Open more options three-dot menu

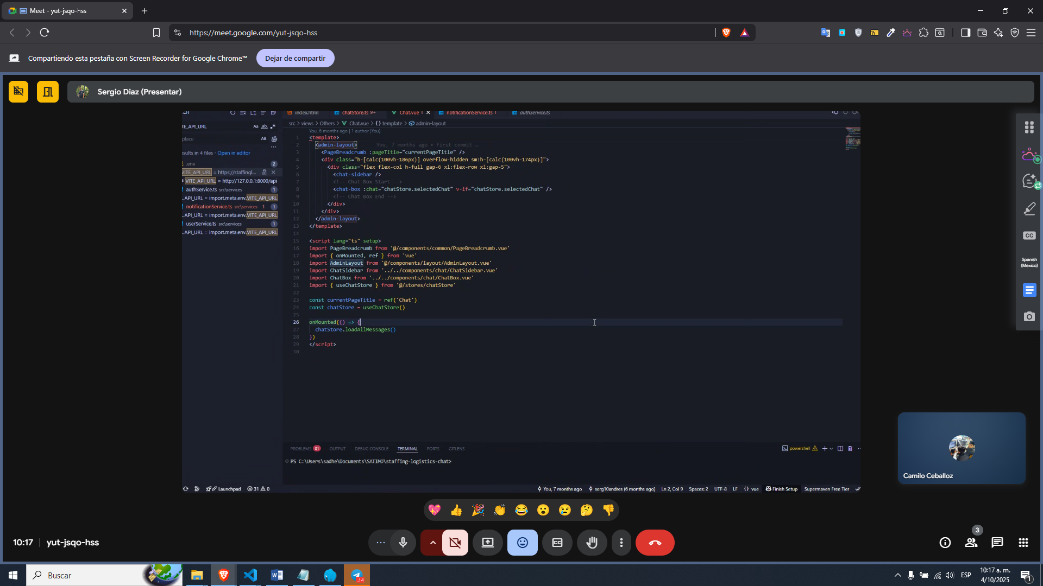coord(621,543)
